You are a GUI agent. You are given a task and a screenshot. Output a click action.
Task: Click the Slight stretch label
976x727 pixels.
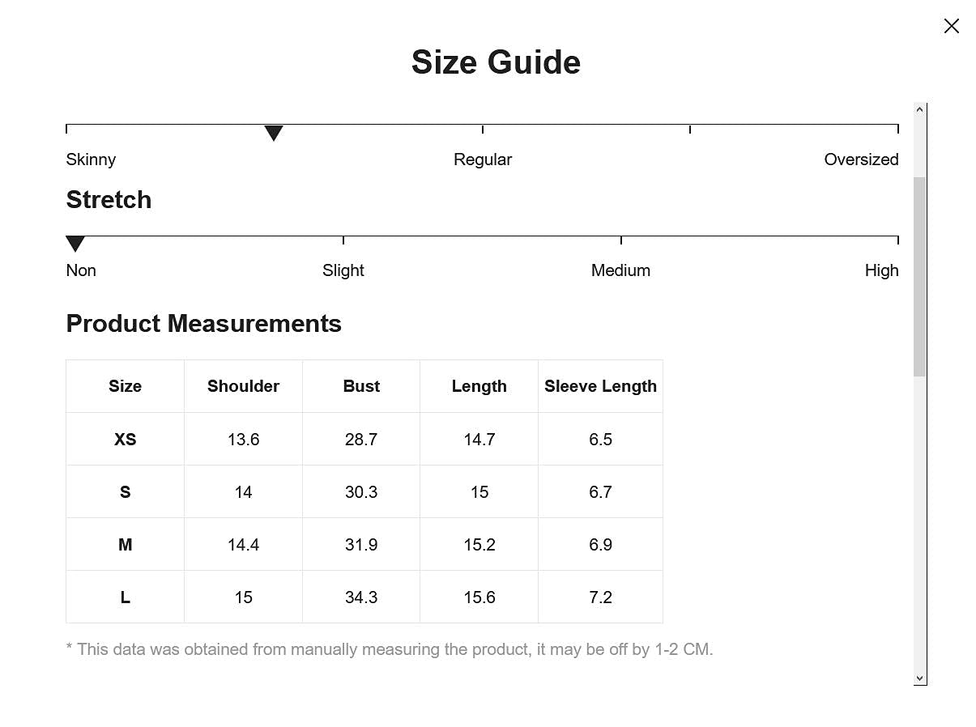pos(343,270)
